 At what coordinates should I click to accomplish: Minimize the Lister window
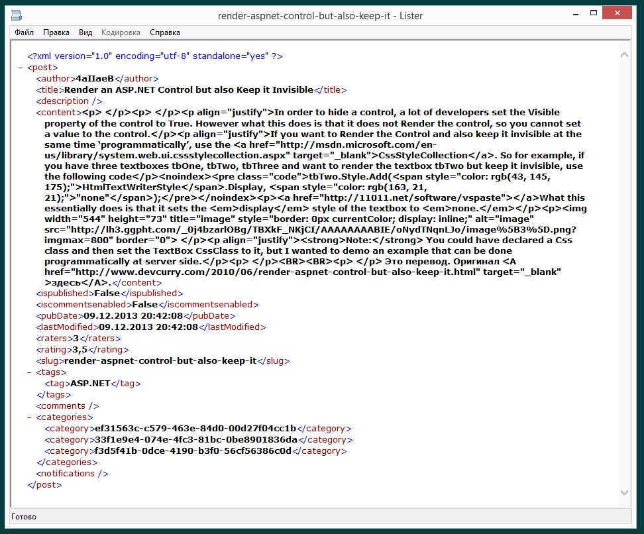click(576, 14)
